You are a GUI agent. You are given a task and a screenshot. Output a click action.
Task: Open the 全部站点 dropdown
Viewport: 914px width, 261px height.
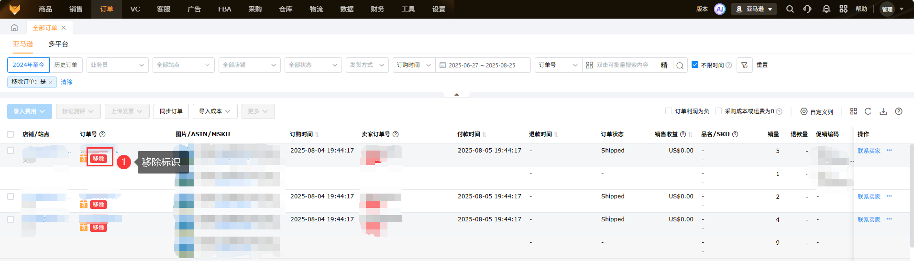pyautogui.click(x=183, y=65)
